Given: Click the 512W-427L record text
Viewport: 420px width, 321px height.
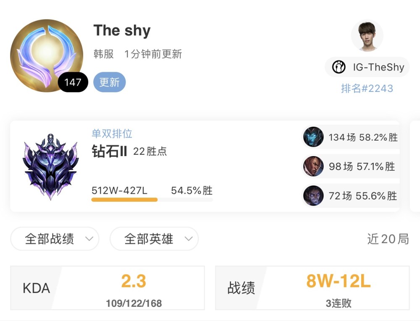Looking at the screenshot, I should (119, 191).
